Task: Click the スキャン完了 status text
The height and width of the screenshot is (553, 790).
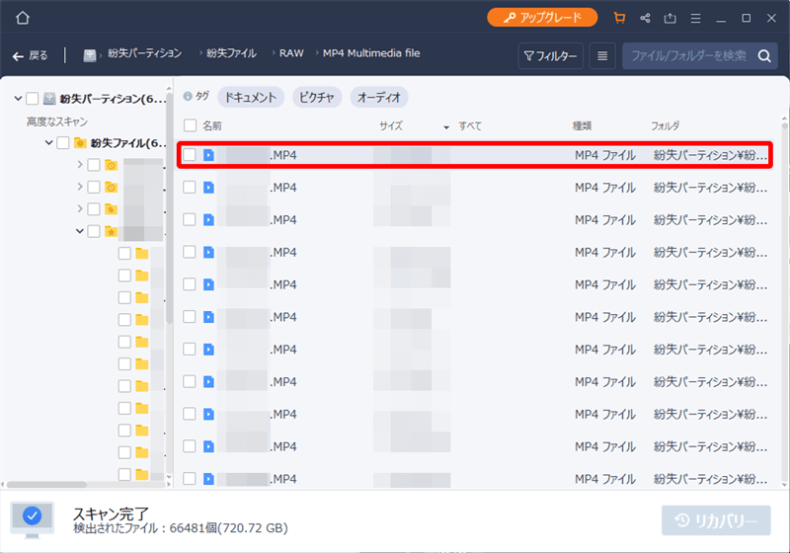Action: click(111, 513)
